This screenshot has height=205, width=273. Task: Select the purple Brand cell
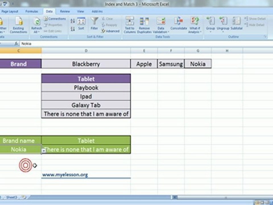20,64
